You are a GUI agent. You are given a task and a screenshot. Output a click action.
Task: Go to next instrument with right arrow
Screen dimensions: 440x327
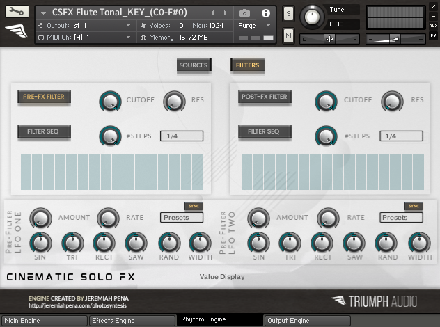(x=226, y=13)
